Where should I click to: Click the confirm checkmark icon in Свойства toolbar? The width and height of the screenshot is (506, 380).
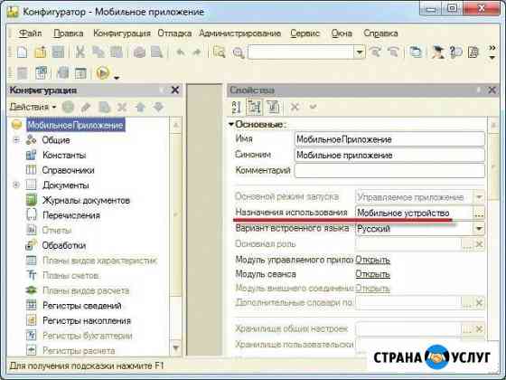point(313,107)
